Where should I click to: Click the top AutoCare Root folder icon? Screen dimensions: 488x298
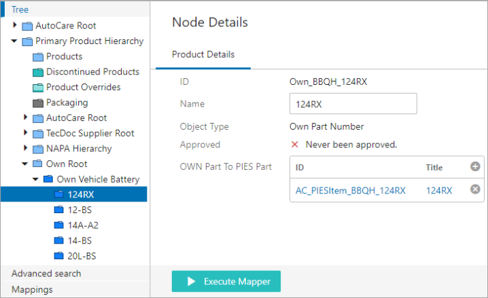pyautogui.click(x=27, y=26)
